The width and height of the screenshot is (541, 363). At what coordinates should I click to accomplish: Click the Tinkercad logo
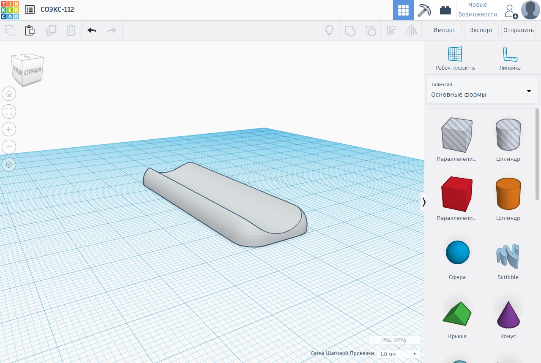[10, 10]
